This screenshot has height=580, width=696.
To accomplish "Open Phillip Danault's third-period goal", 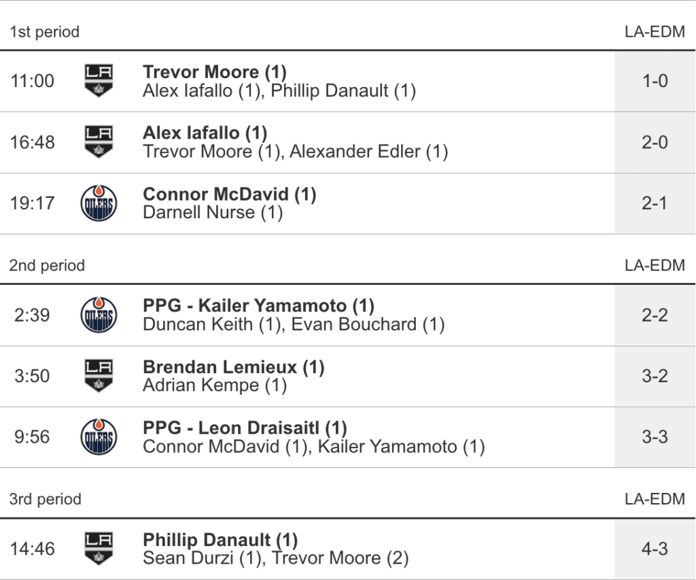I will point(220,540).
